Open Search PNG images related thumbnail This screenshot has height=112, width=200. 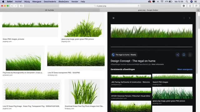[x=172, y=77]
